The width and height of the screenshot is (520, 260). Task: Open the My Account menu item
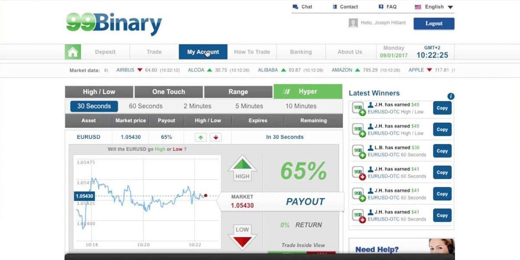(203, 52)
